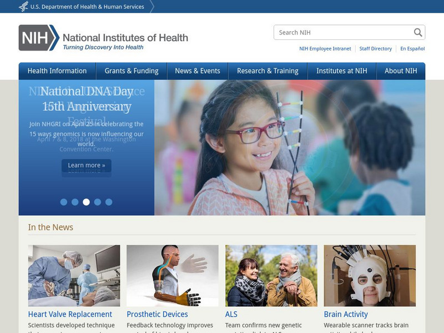Open the NIH Employee Intranet link

coord(325,49)
